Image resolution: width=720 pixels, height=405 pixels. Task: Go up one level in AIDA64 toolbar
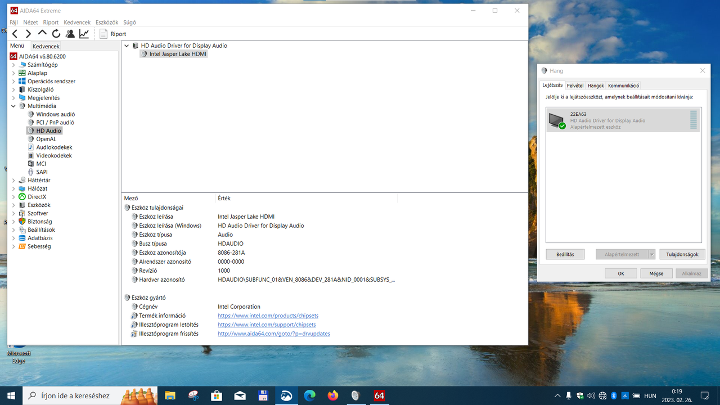click(x=42, y=34)
